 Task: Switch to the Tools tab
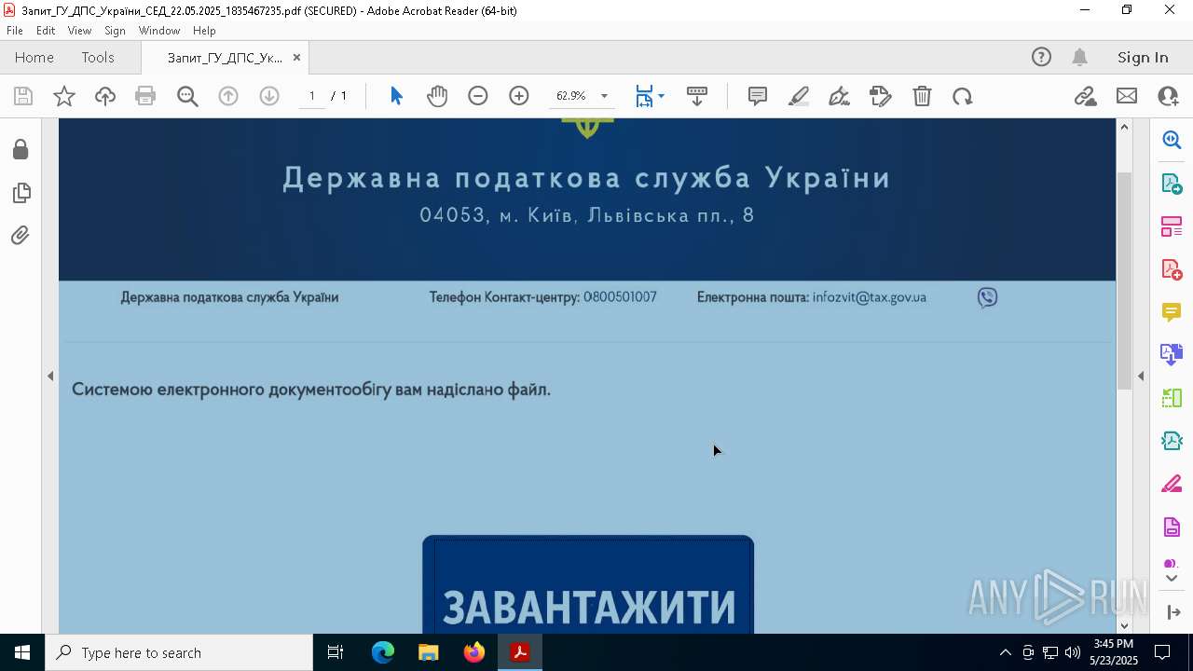click(x=98, y=57)
